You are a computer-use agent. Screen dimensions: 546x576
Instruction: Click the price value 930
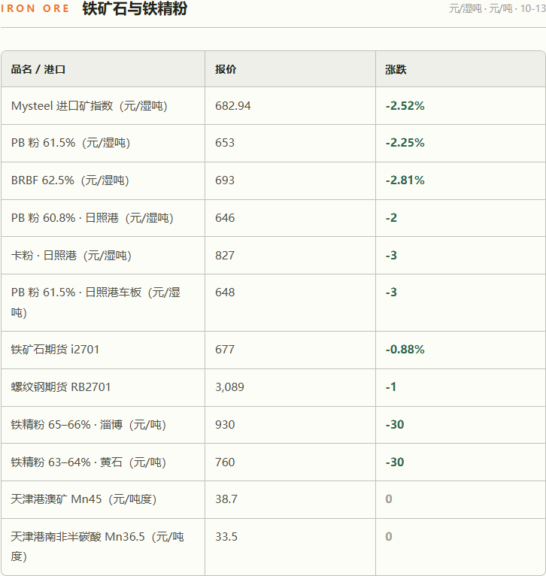[x=225, y=425]
